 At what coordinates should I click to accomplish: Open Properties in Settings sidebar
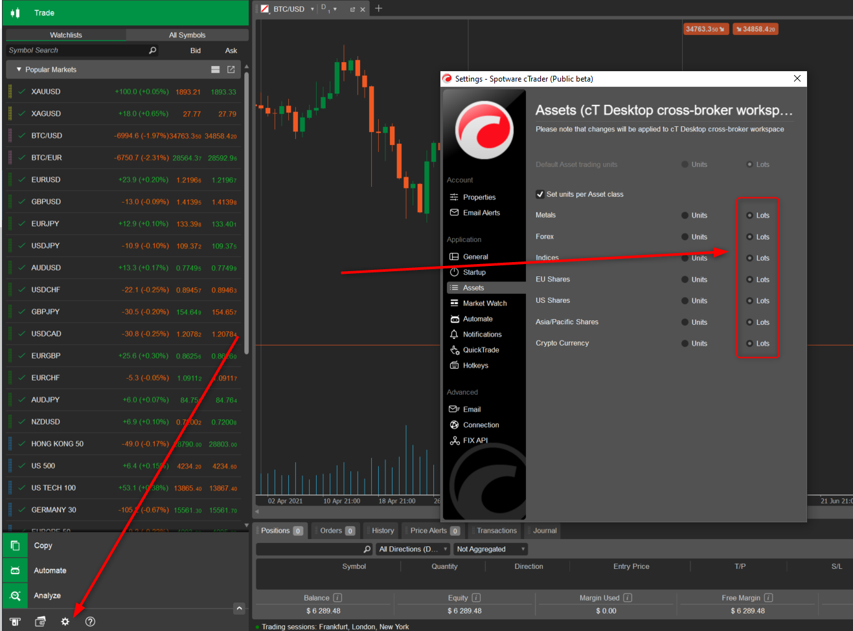[479, 197]
